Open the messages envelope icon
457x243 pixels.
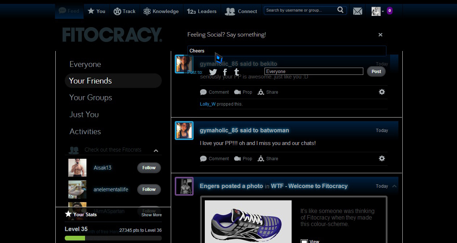(x=357, y=12)
